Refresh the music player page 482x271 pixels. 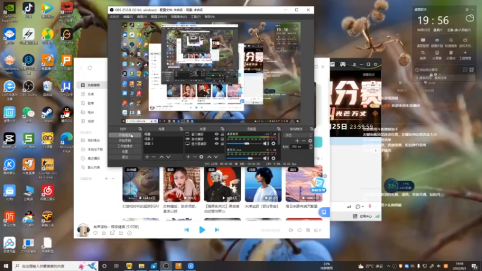click(90, 68)
